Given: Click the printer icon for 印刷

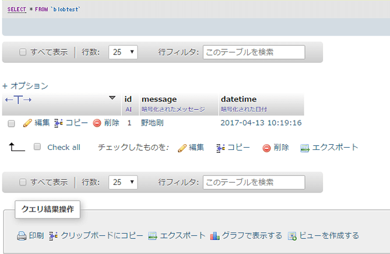Looking at the screenshot, I should 22,236.
